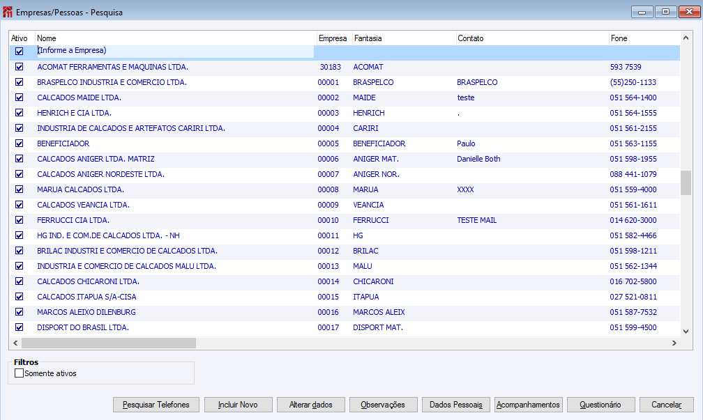Click the Fantasia column header

click(404, 38)
